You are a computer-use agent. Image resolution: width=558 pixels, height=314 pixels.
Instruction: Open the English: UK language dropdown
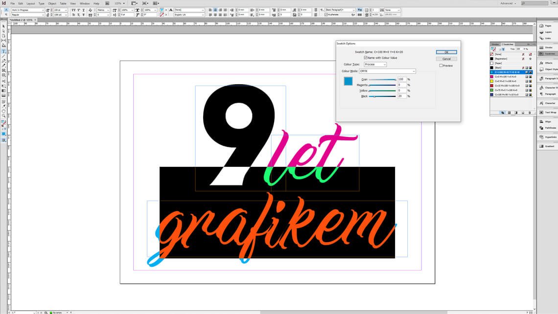tap(189, 15)
